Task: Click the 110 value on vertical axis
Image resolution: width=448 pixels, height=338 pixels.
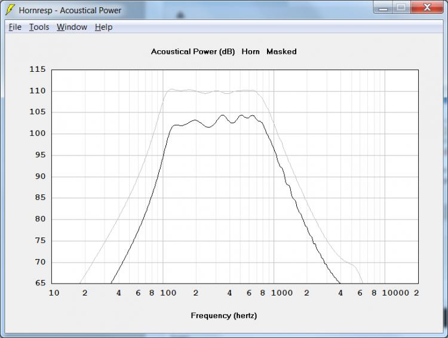Action: (38, 91)
